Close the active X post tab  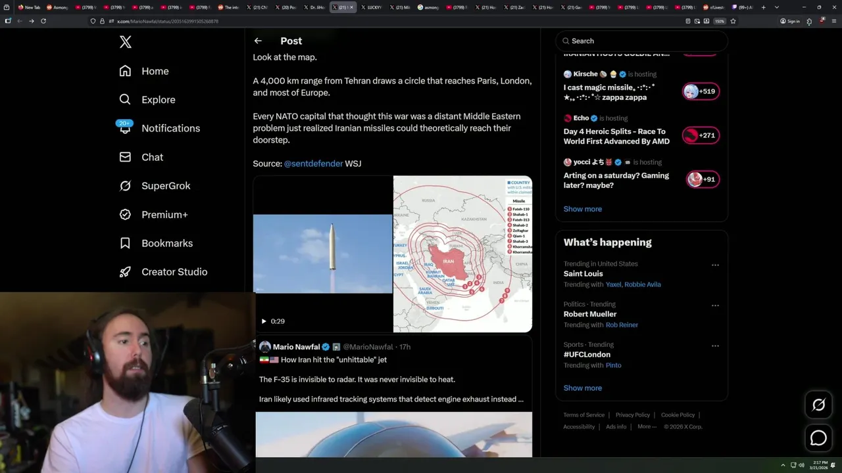pyautogui.click(x=351, y=7)
